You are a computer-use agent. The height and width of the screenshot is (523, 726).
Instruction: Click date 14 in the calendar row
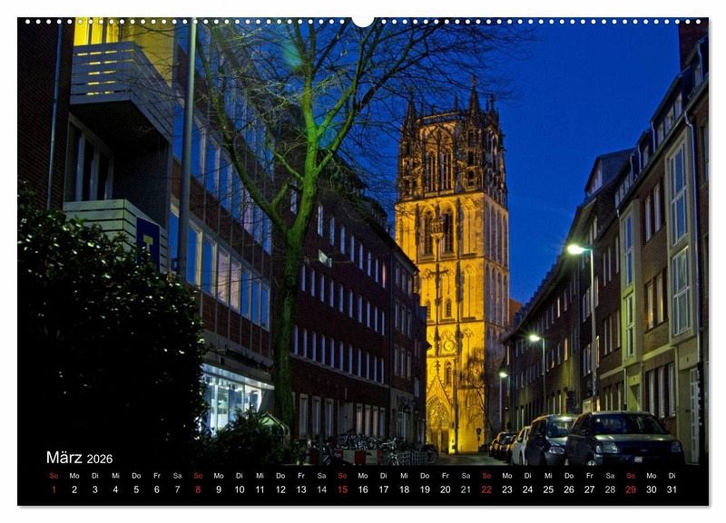tap(321, 489)
